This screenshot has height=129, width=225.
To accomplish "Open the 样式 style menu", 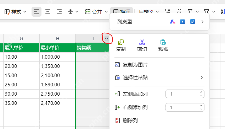I will [13, 12].
